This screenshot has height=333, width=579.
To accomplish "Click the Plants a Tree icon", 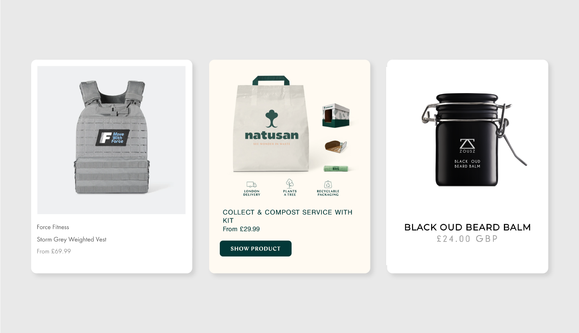I will [290, 184].
